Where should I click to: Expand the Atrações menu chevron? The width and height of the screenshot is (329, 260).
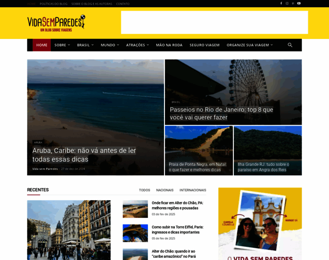(x=148, y=45)
